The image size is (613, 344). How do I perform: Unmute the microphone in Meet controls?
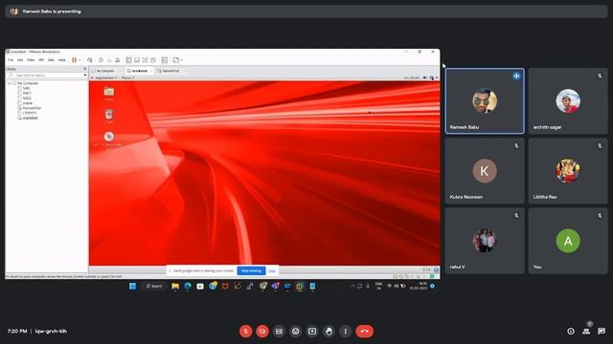point(245,332)
